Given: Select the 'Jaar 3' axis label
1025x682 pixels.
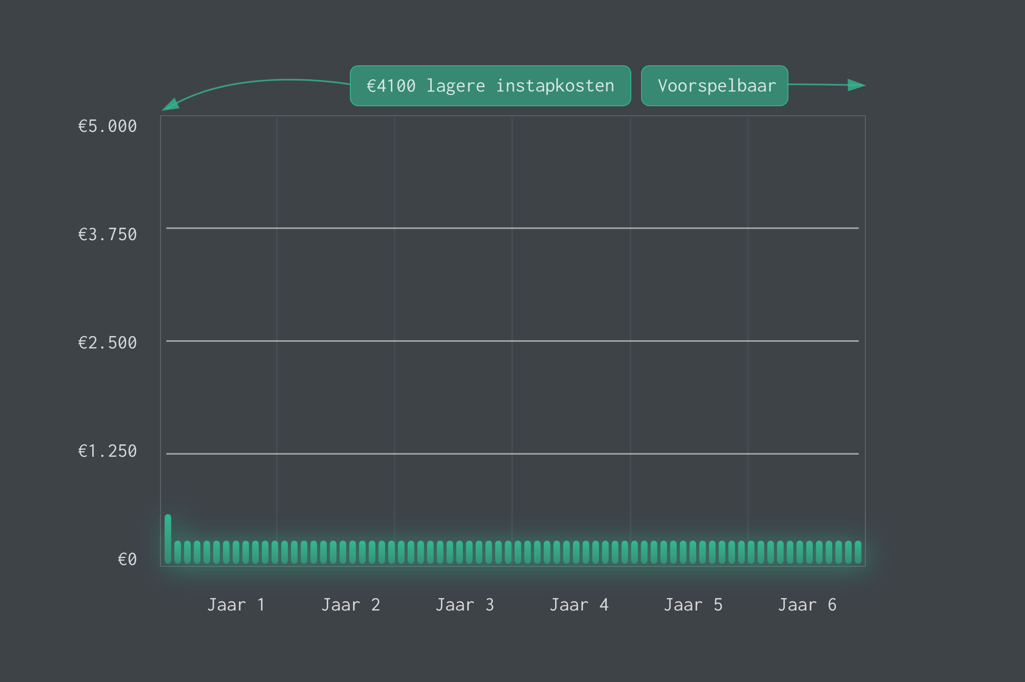Looking at the screenshot, I should [x=465, y=605].
